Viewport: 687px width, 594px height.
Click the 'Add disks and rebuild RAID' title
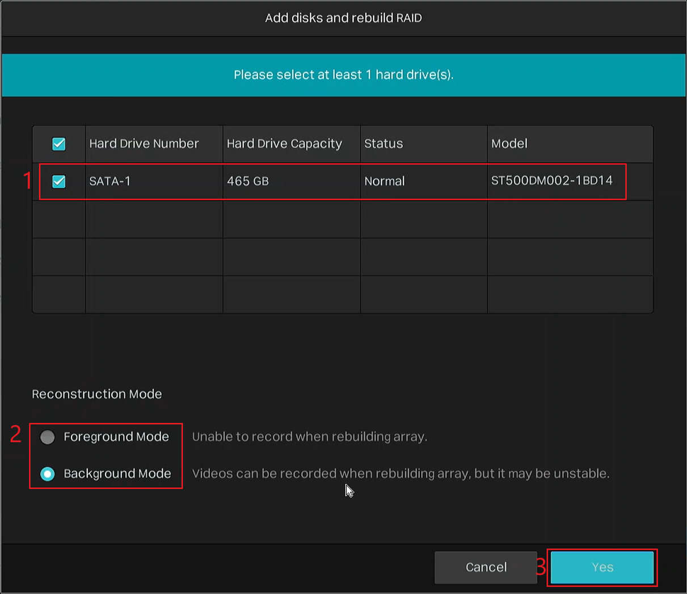pyautogui.click(x=344, y=18)
